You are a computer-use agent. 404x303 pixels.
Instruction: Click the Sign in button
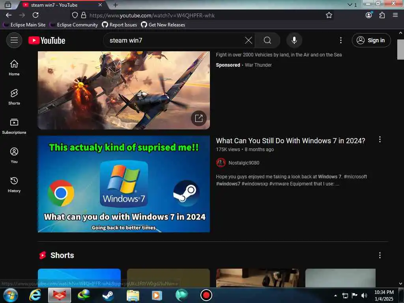371,40
